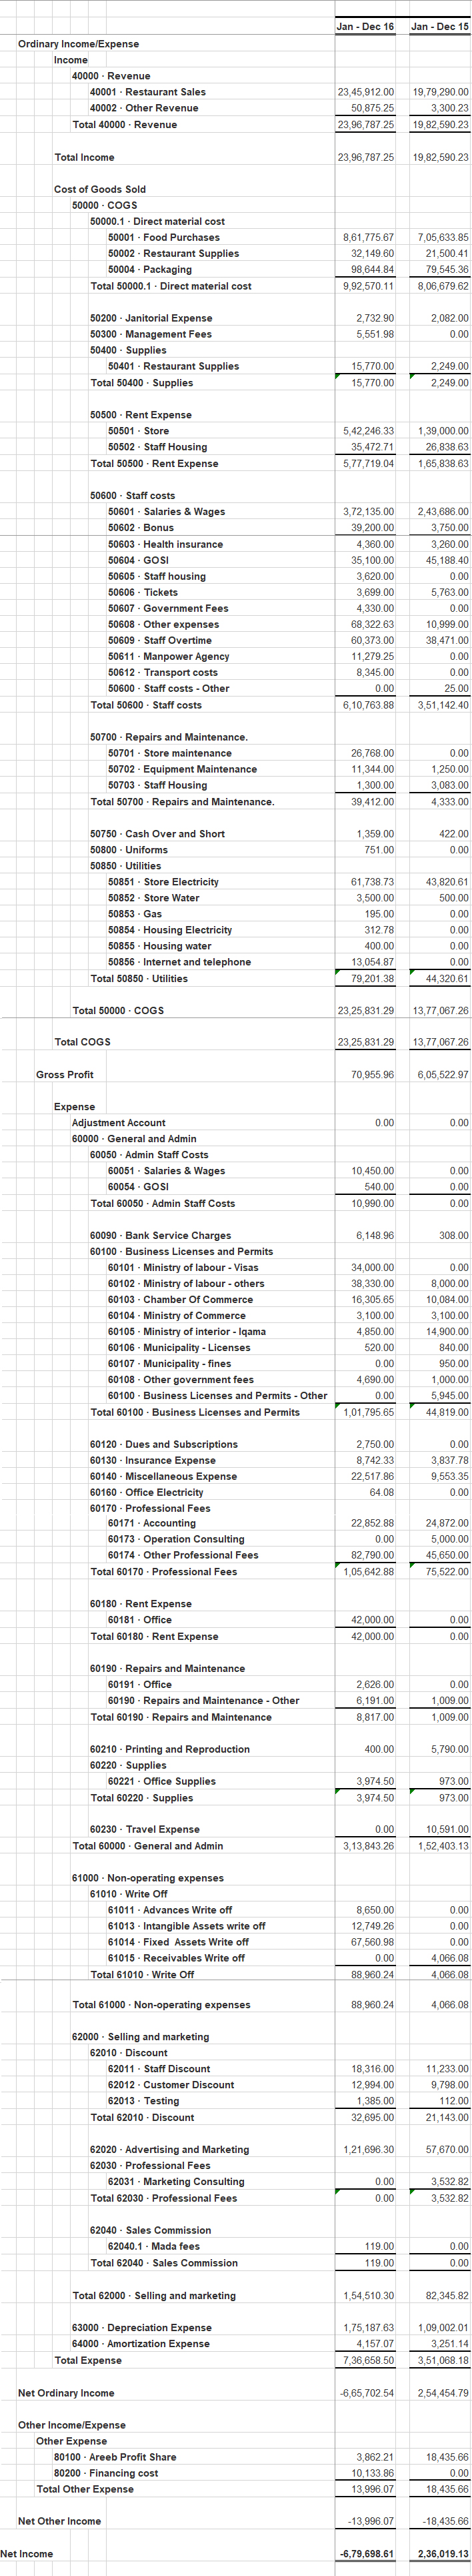The width and height of the screenshot is (472, 2576).
Task: Click the Gross Profit row label
Action: (65, 1075)
